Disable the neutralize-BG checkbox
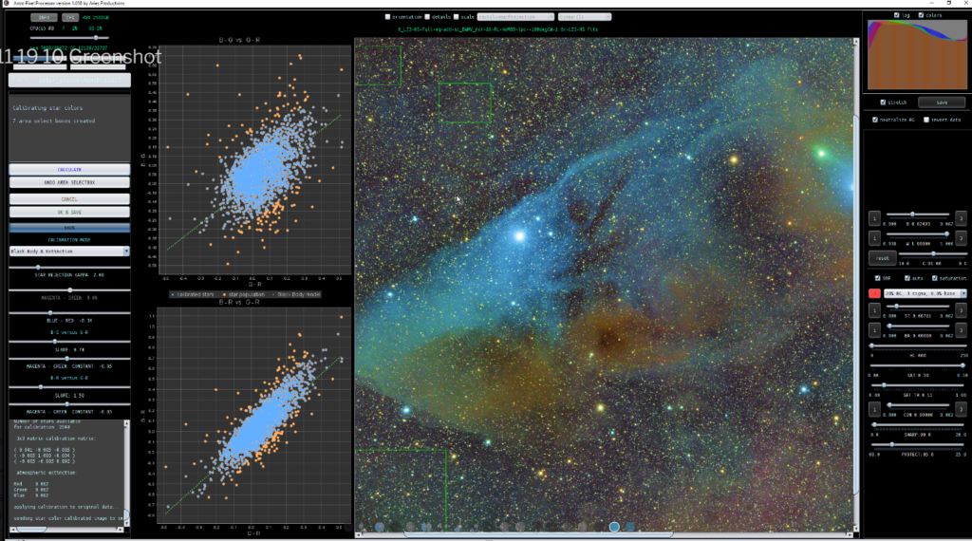972x541 pixels. 875,120
